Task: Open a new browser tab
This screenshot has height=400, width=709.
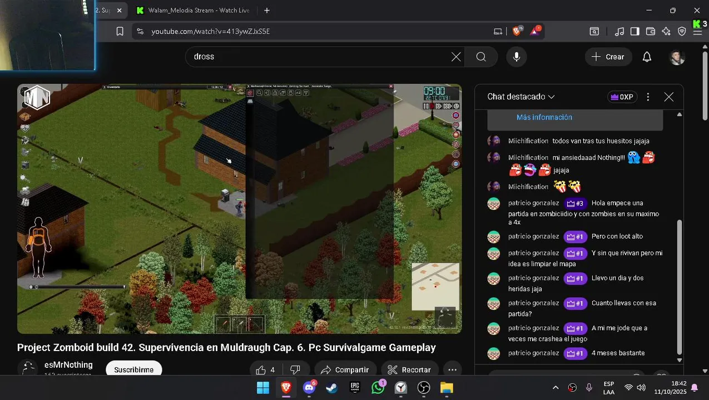Action: [x=267, y=11]
